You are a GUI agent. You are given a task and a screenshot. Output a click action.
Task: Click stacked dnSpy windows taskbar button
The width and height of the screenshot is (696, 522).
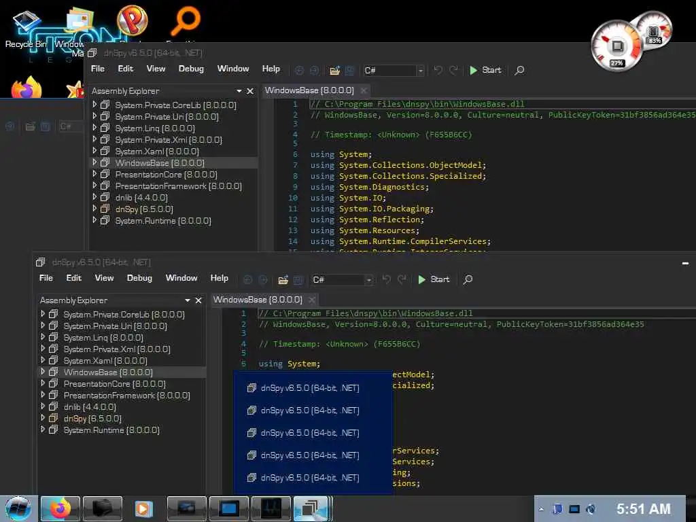(313, 508)
